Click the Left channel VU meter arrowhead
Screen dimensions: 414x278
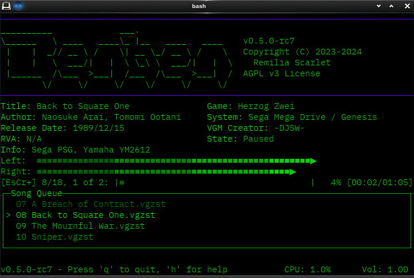click(313, 161)
